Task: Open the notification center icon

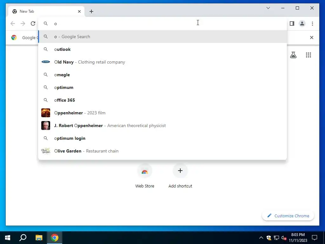Action: [315, 238]
